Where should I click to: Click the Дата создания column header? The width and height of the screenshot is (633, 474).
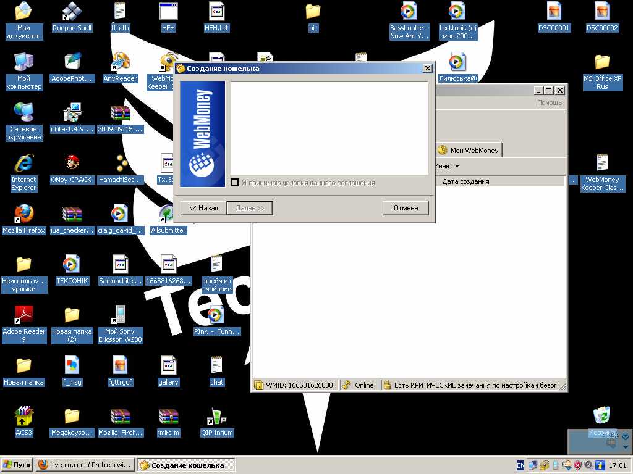coord(465,181)
